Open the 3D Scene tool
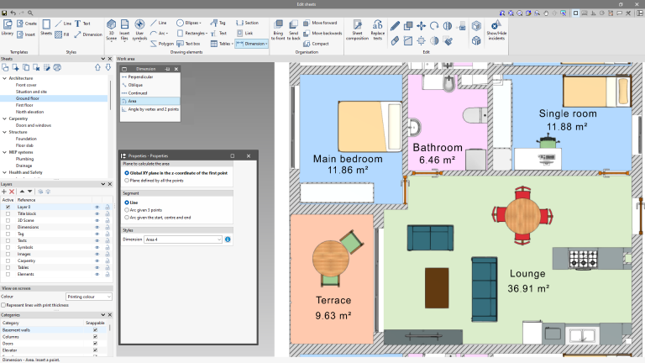This screenshot has height=363, width=645. point(111,29)
